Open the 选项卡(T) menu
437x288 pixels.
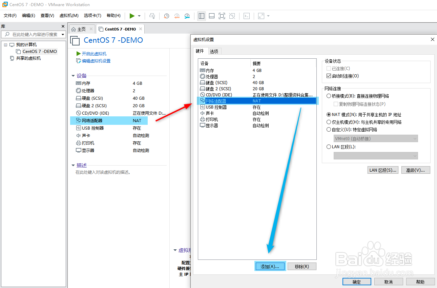92,16
